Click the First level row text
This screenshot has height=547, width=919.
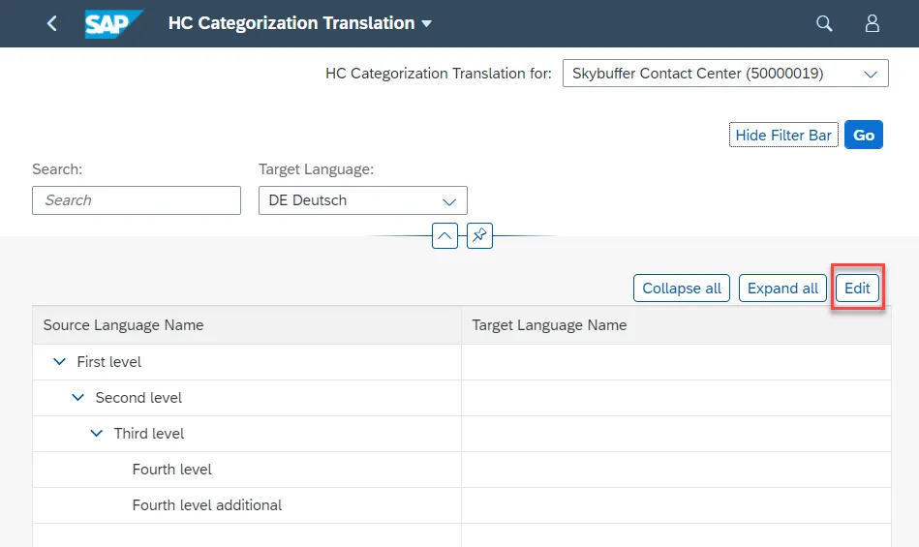109,362
